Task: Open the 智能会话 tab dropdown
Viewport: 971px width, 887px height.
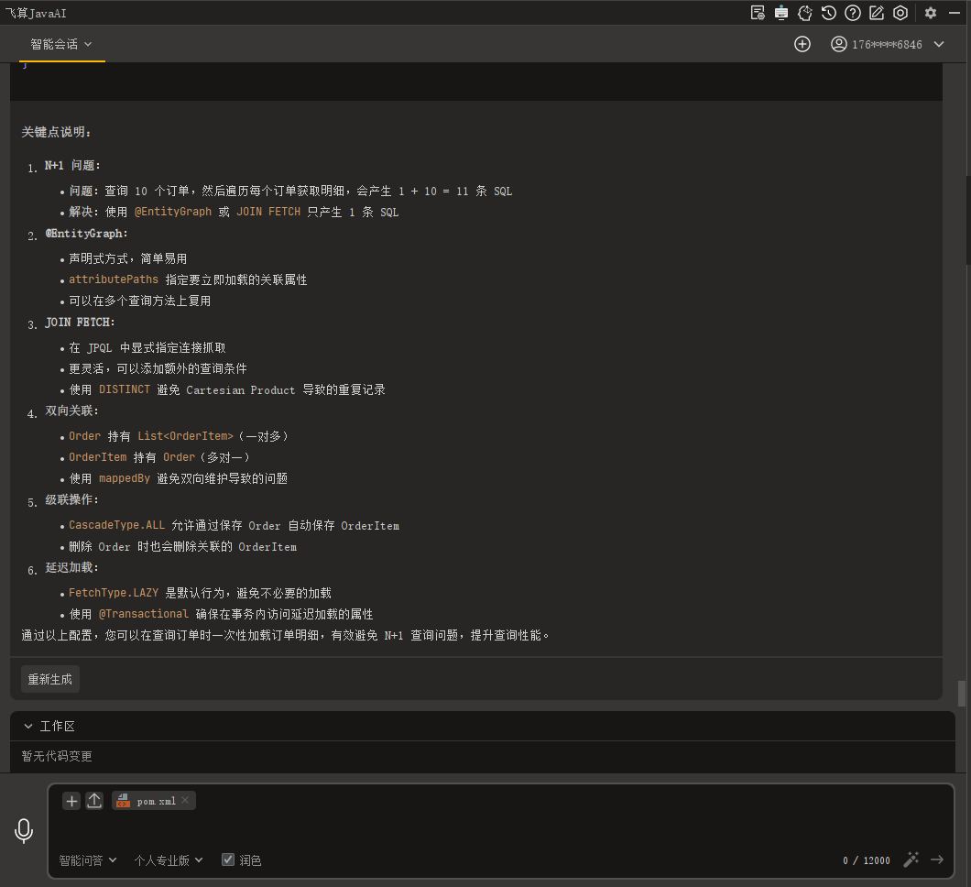Action: pyautogui.click(x=61, y=44)
